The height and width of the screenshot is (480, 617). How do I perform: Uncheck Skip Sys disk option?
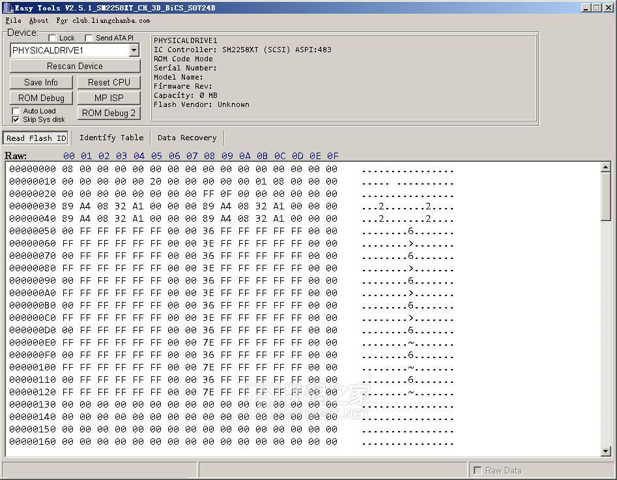(x=16, y=120)
